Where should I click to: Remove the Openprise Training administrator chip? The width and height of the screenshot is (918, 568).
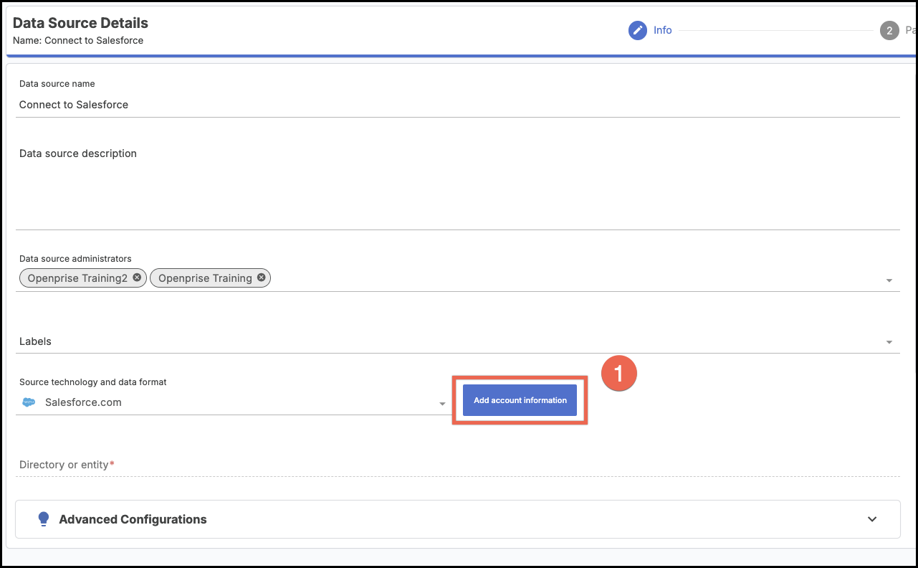click(261, 278)
